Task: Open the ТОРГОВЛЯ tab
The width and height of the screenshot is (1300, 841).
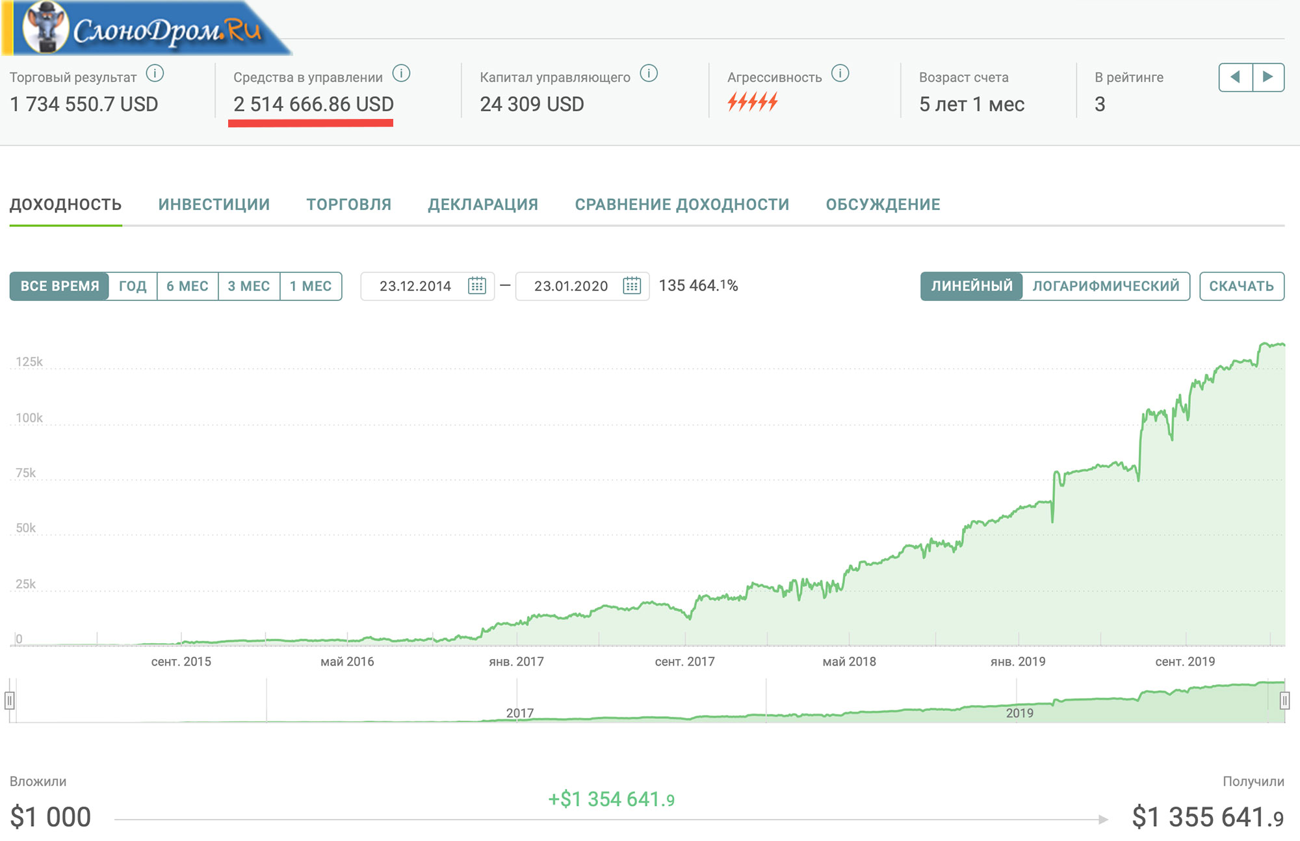Action: [x=349, y=205]
